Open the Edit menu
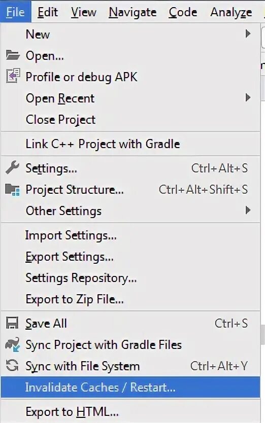This screenshot has width=265, height=423. (x=48, y=12)
